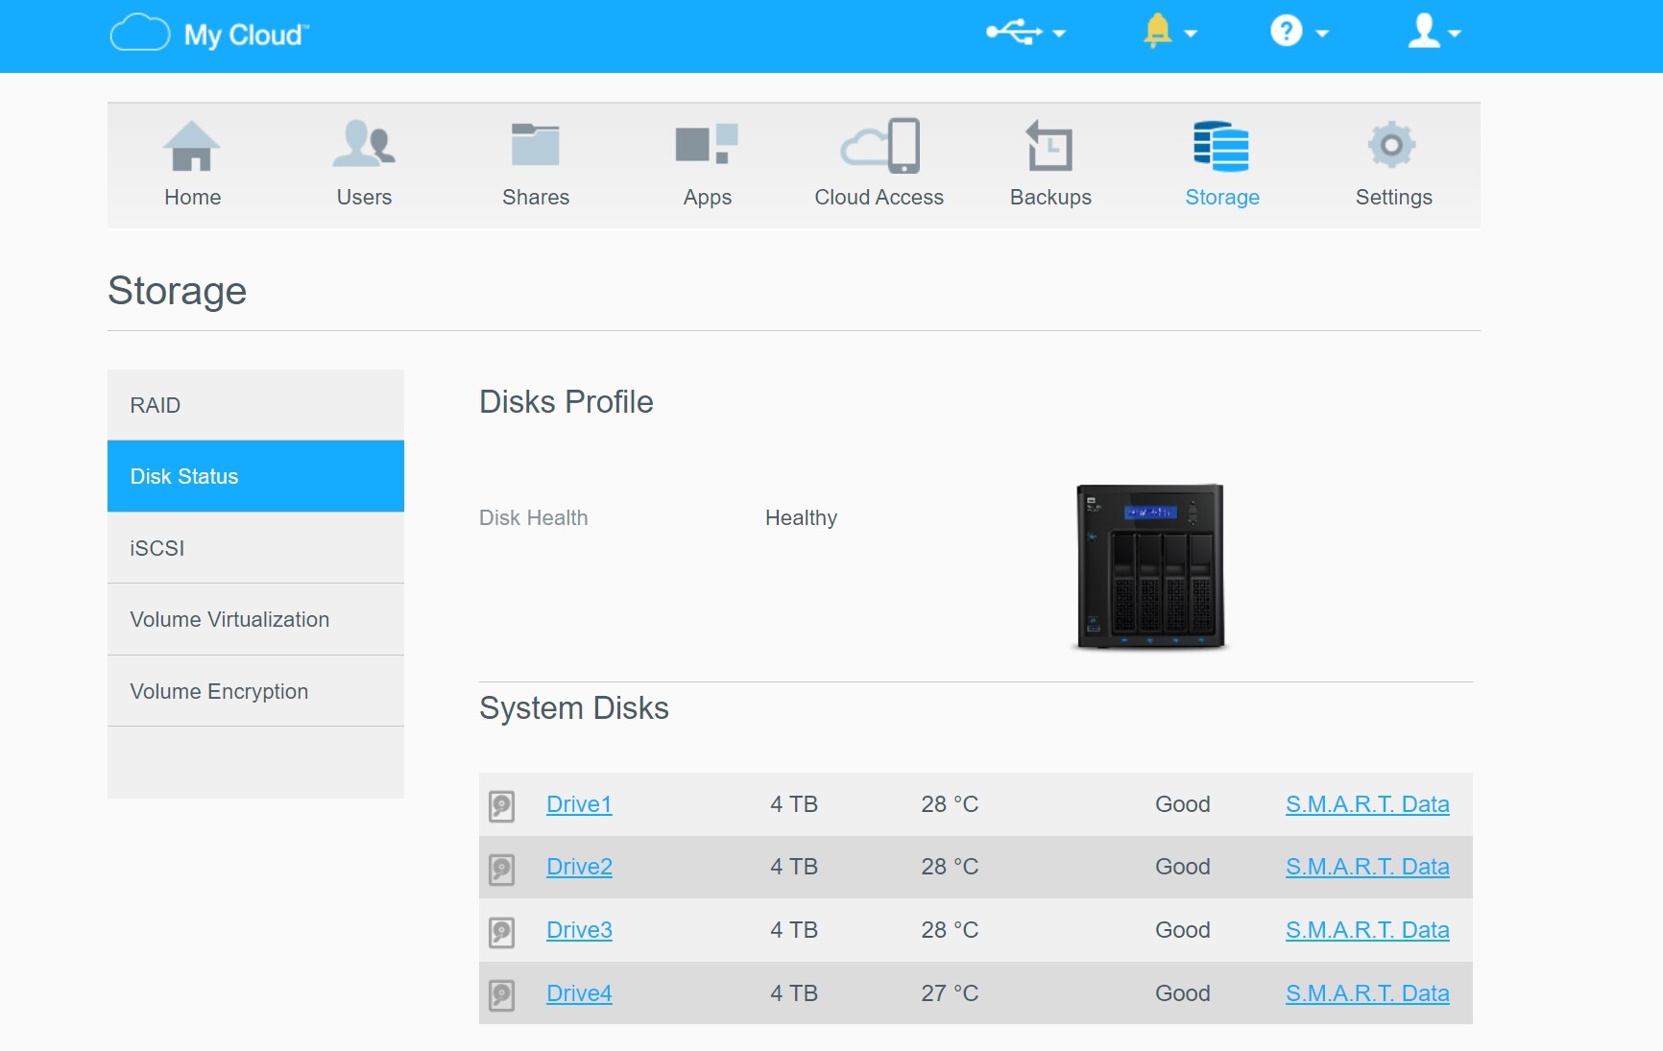
Task: Select RAID in the sidebar
Action: [255, 405]
